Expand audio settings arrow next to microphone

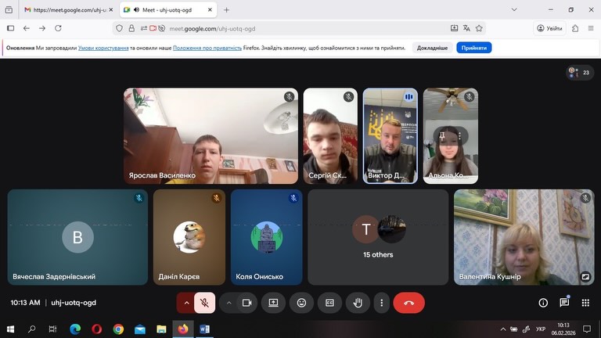(x=186, y=303)
